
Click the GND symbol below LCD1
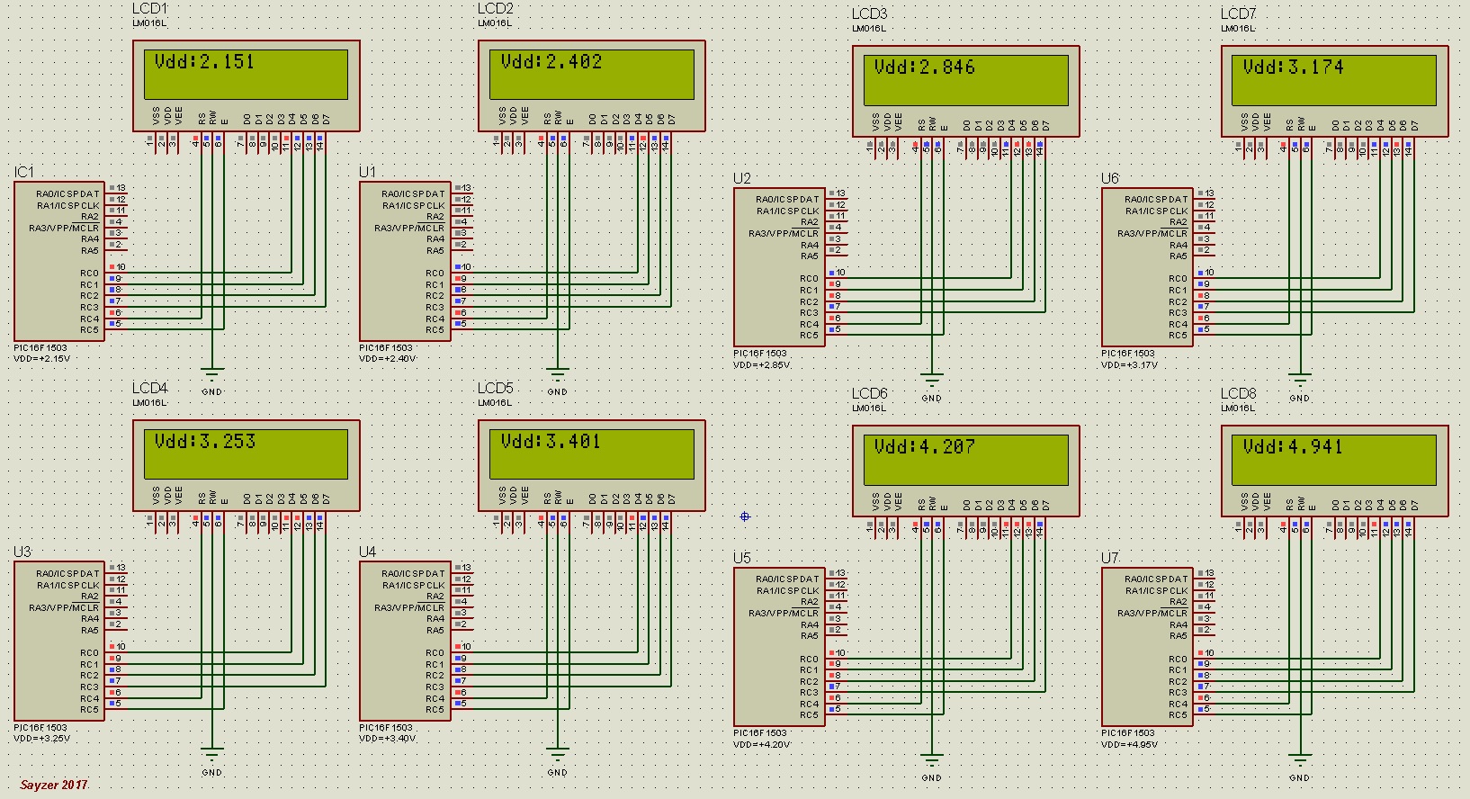[x=212, y=374]
